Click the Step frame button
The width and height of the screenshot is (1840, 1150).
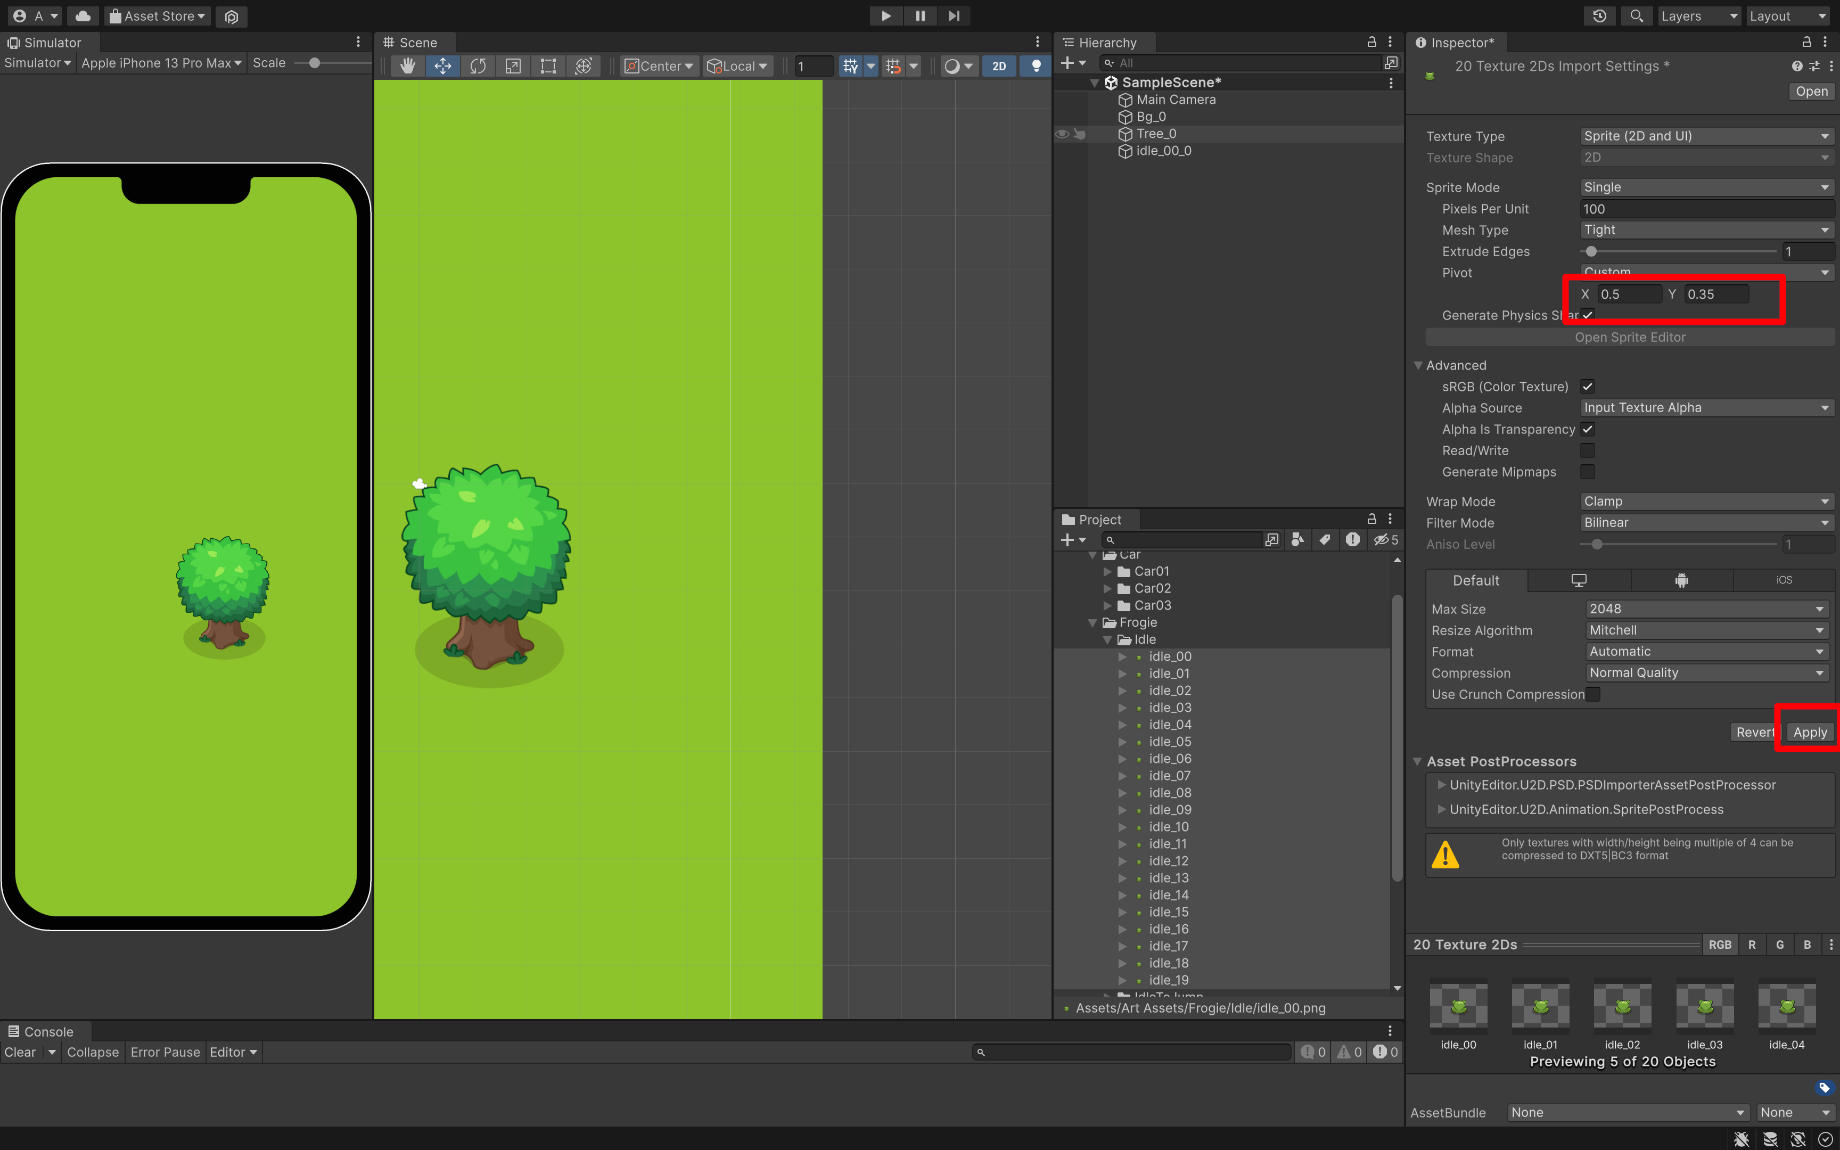click(x=954, y=16)
